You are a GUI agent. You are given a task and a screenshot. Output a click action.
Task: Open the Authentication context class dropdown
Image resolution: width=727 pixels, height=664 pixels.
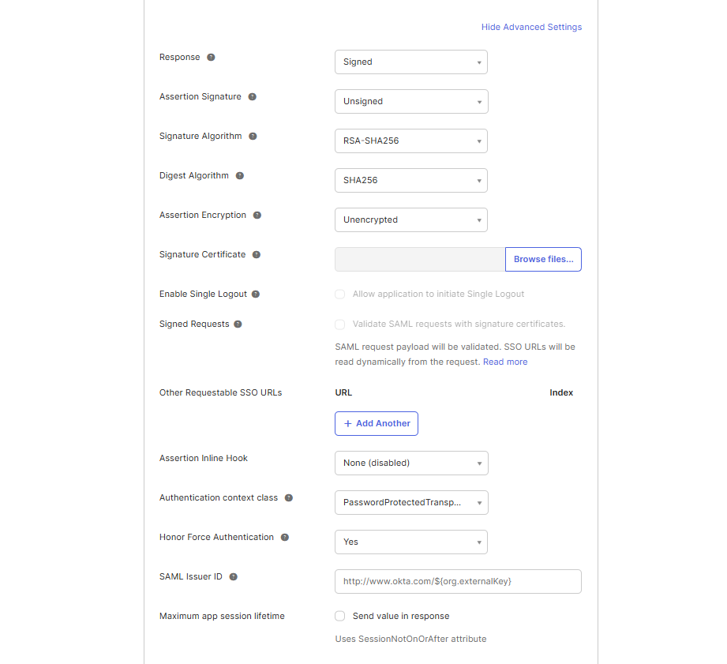(x=411, y=503)
